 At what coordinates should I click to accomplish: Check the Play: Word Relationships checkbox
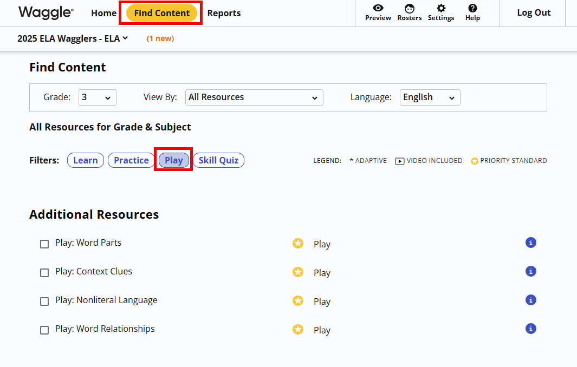tap(44, 330)
